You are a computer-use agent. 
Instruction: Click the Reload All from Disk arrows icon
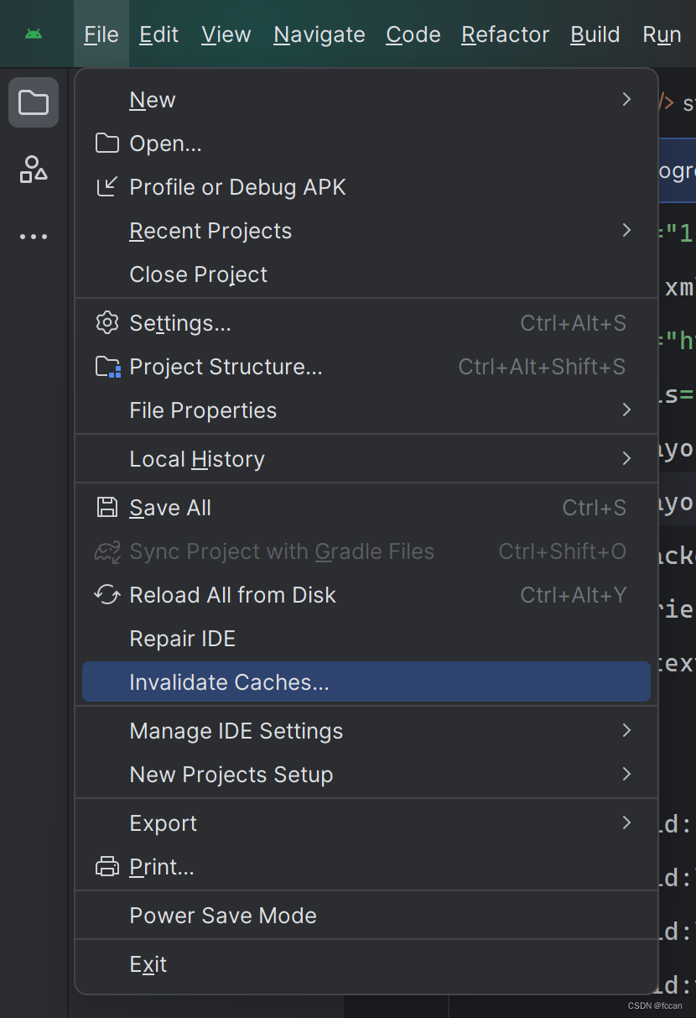click(x=107, y=595)
